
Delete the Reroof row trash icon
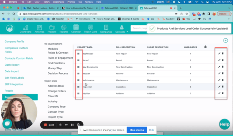pyautogui.click(x=223, y=60)
